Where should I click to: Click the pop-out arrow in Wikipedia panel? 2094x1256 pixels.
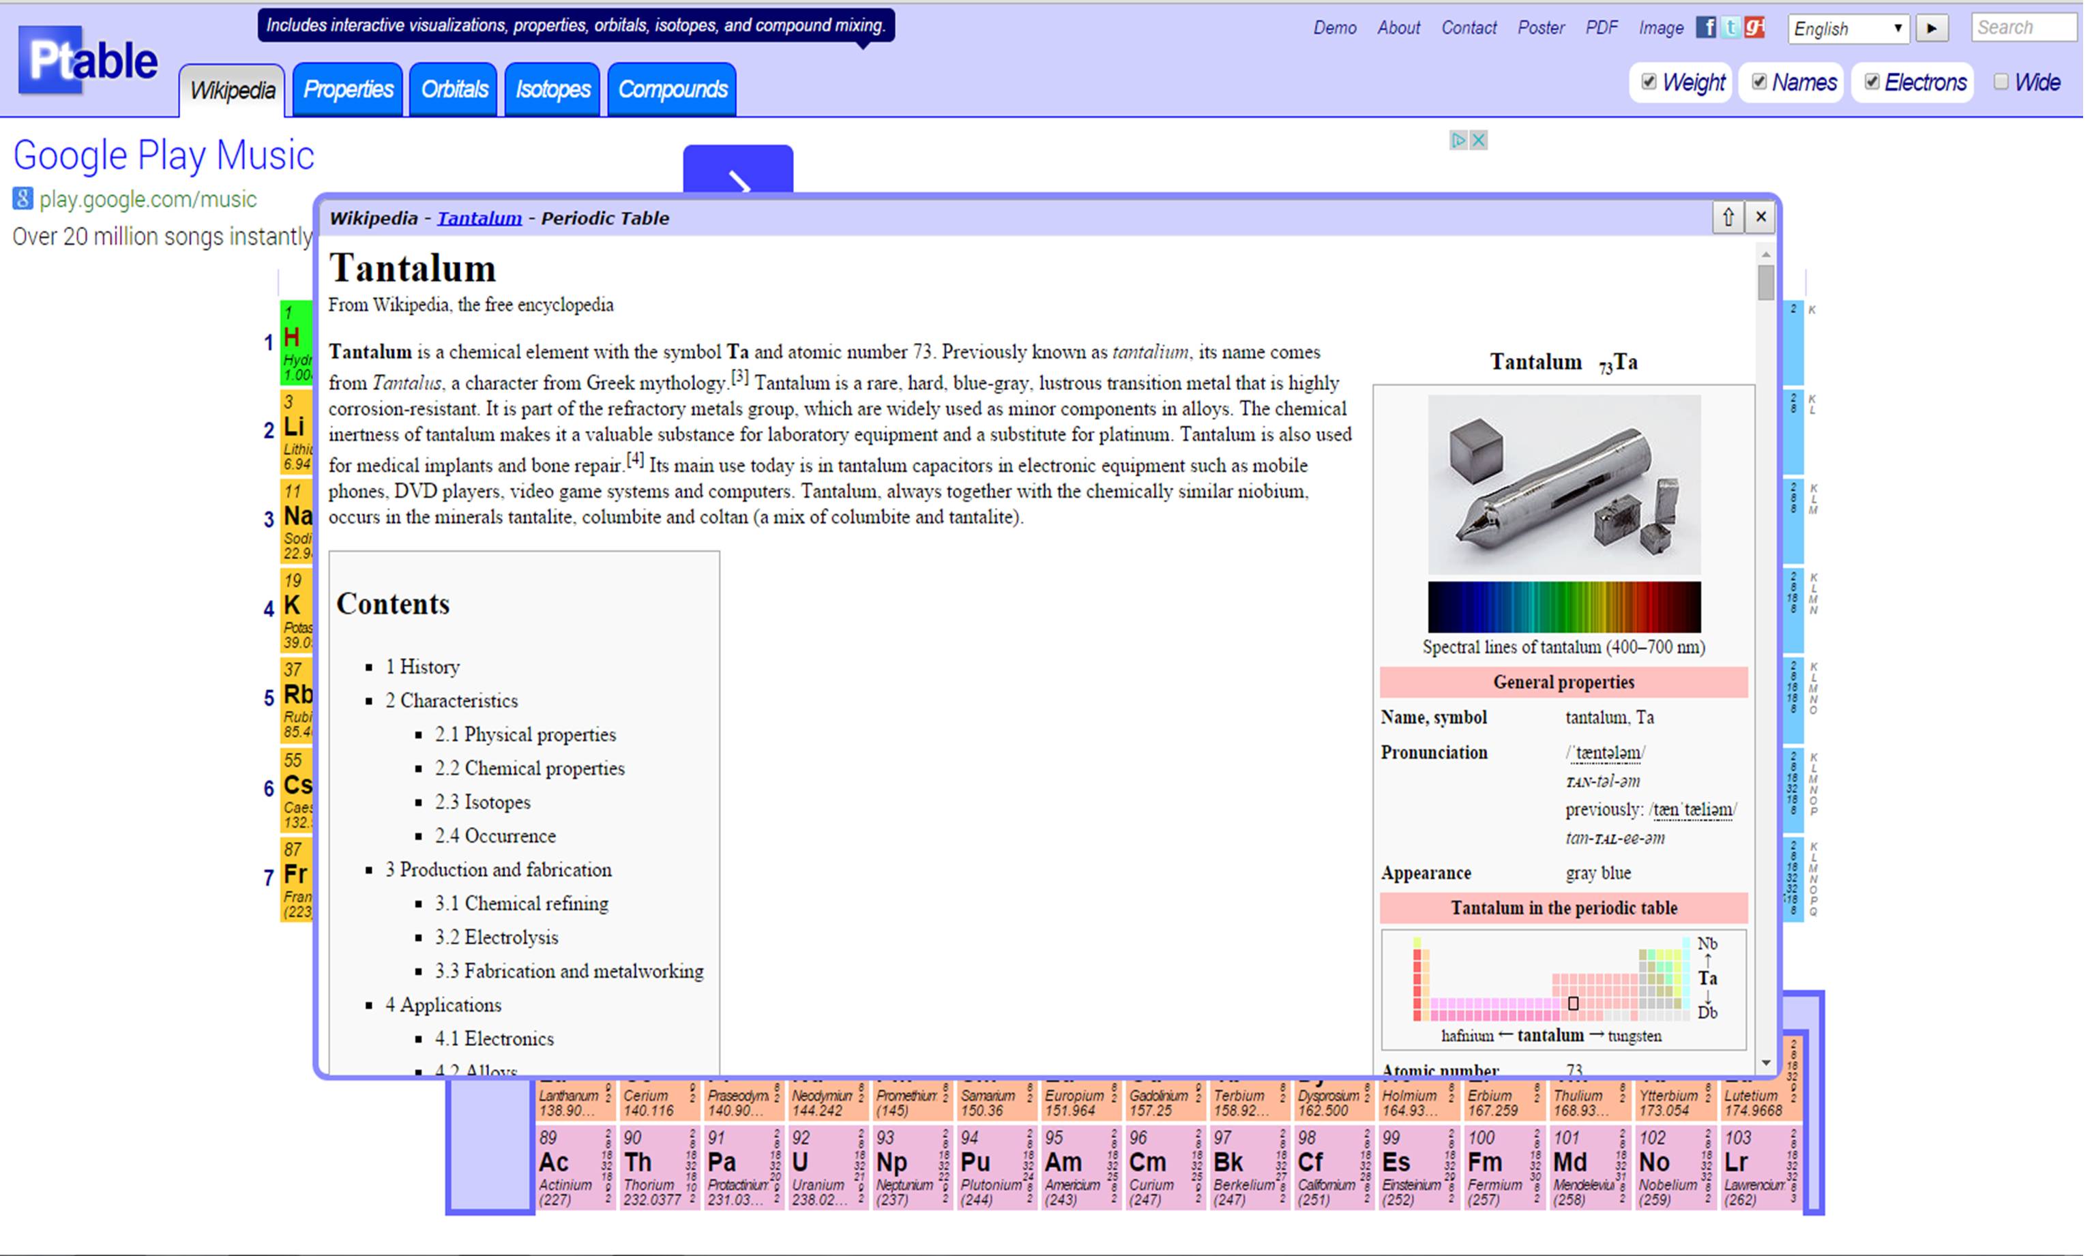pyautogui.click(x=1728, y=218)
